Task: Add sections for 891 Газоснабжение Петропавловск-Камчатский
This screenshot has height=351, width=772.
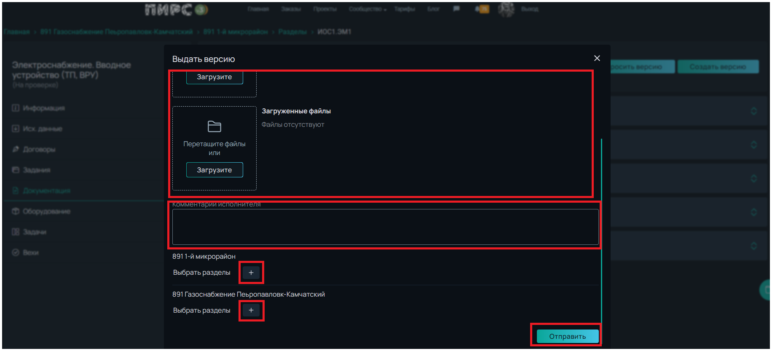Action: (251, 311)
